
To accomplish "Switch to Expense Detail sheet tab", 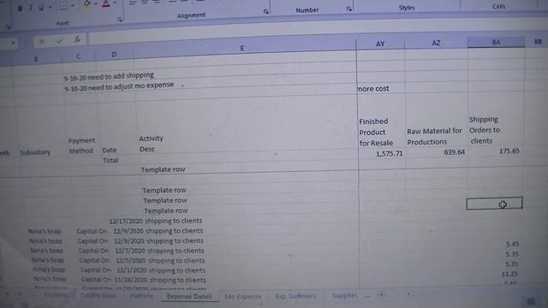I will 189,297.
